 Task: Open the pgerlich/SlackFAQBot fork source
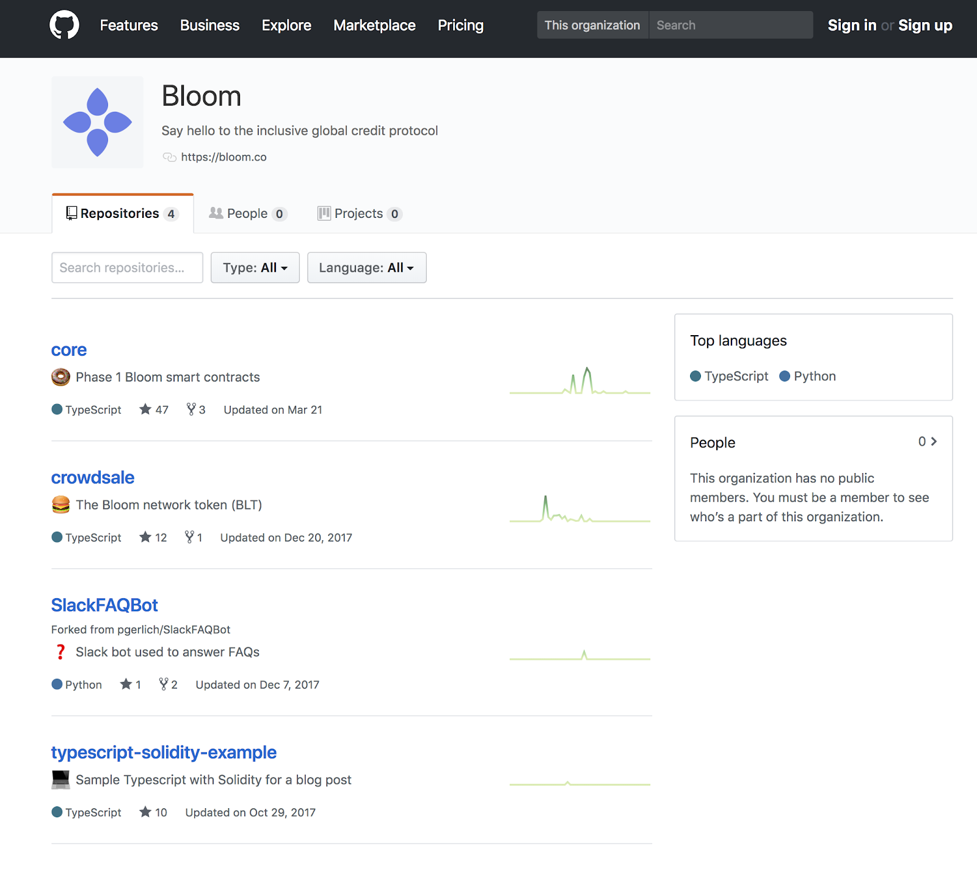174,629
